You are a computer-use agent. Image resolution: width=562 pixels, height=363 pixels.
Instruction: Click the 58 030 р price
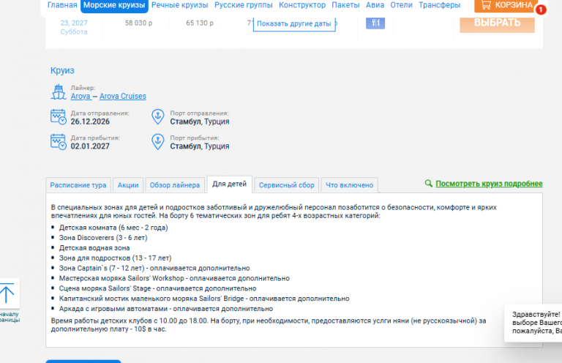tap(138, 23)
